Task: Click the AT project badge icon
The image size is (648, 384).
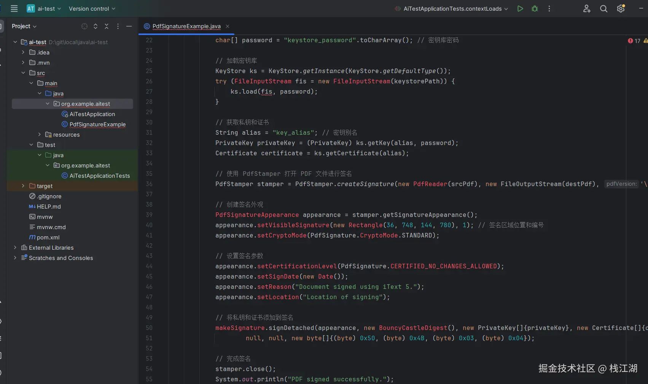Action: pyautogui.click(x=31, y=8)
